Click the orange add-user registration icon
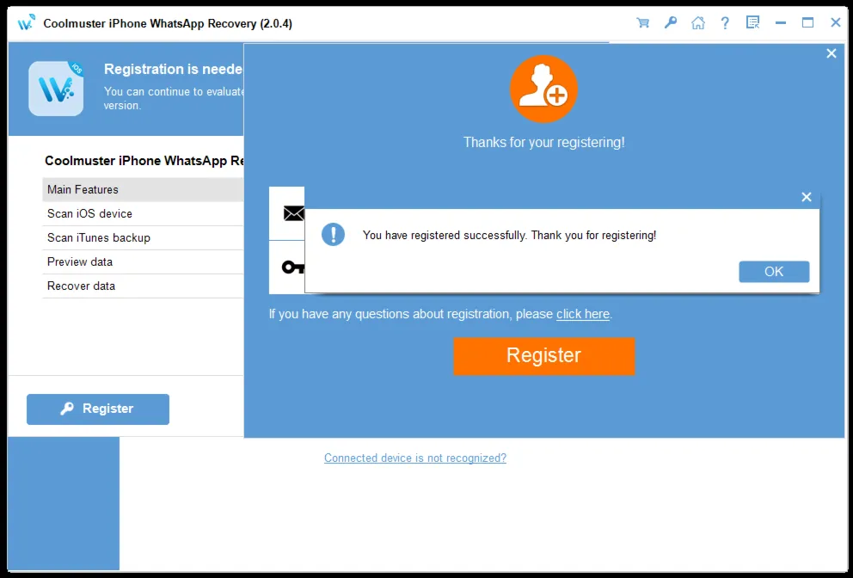Viewport: 853px width, 578px height. tap(543, 89)
